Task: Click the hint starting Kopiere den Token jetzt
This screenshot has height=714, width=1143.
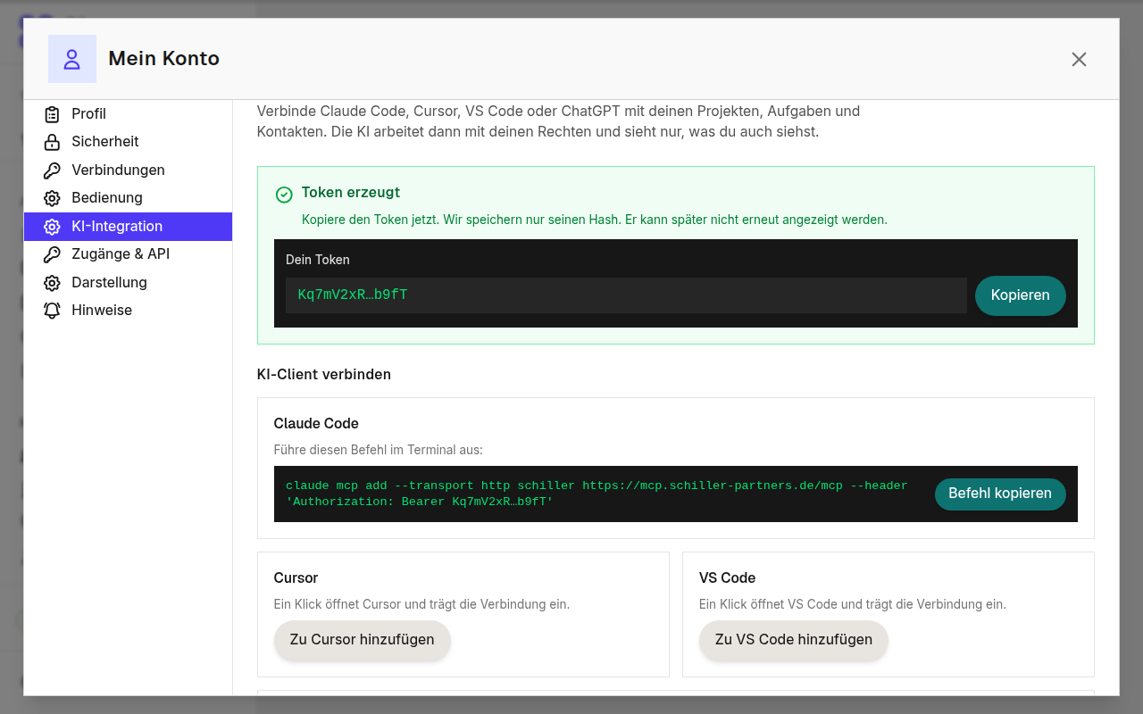Action: pos(595,220)
